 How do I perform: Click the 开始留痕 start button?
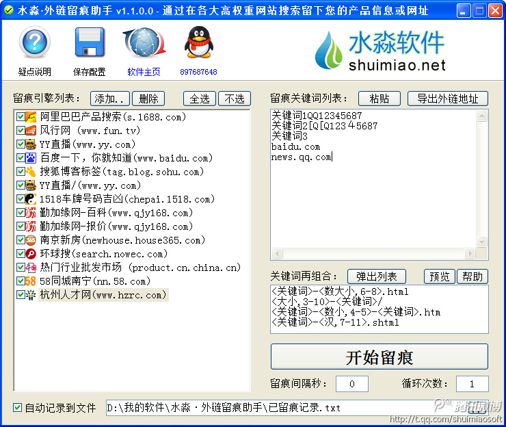(379, 357)
